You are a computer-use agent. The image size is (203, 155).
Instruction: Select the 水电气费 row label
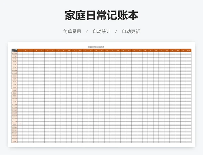pos(15,73)
